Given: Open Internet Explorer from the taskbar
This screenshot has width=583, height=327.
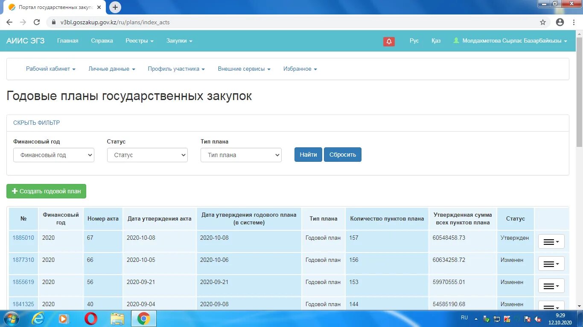Looking at the screenshot, I should point(38,318).
